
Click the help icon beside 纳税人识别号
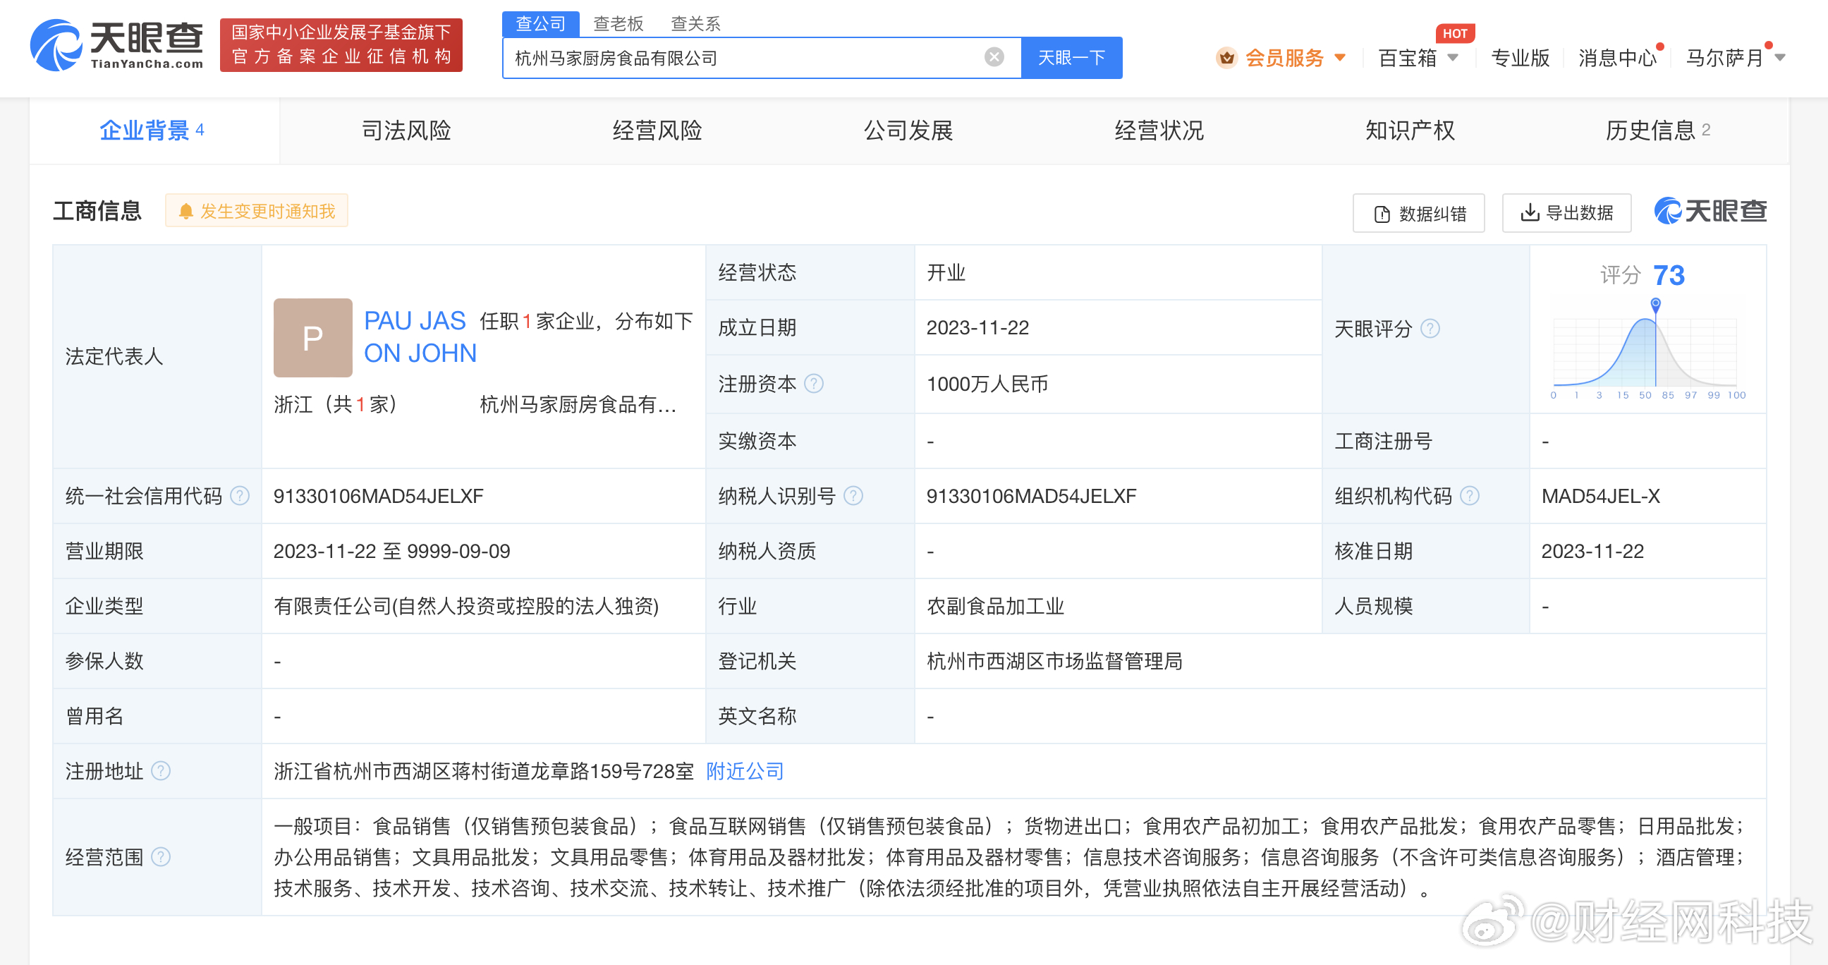[x=853, y=496]
